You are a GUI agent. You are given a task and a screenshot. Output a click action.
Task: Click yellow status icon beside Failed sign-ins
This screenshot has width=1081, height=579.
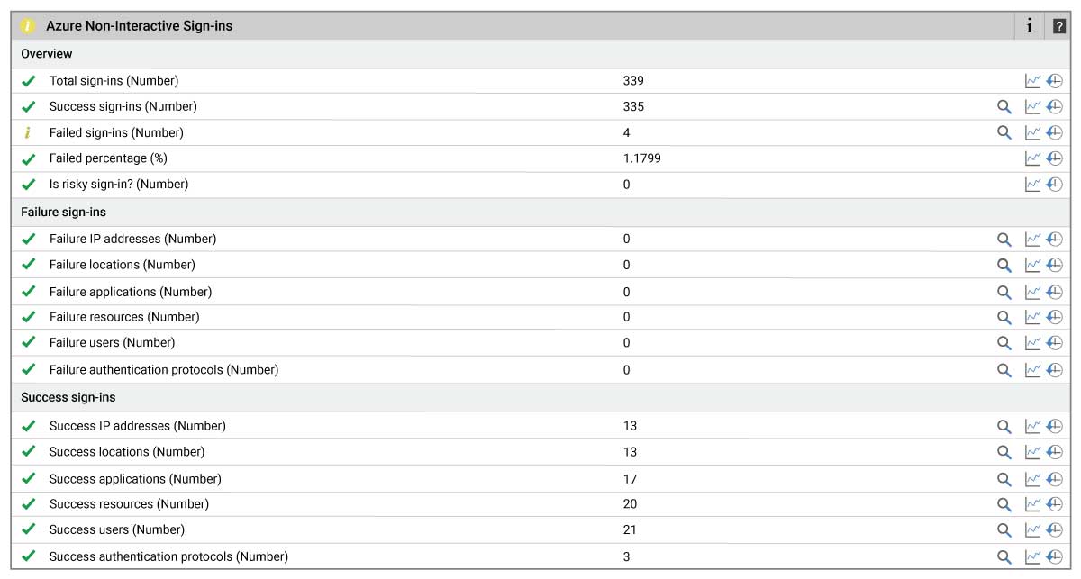click(x=28, y=133)
